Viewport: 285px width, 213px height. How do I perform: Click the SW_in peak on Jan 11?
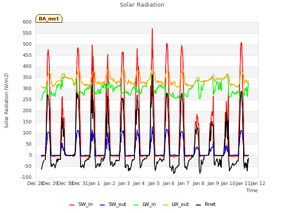(x=241, y=43)
